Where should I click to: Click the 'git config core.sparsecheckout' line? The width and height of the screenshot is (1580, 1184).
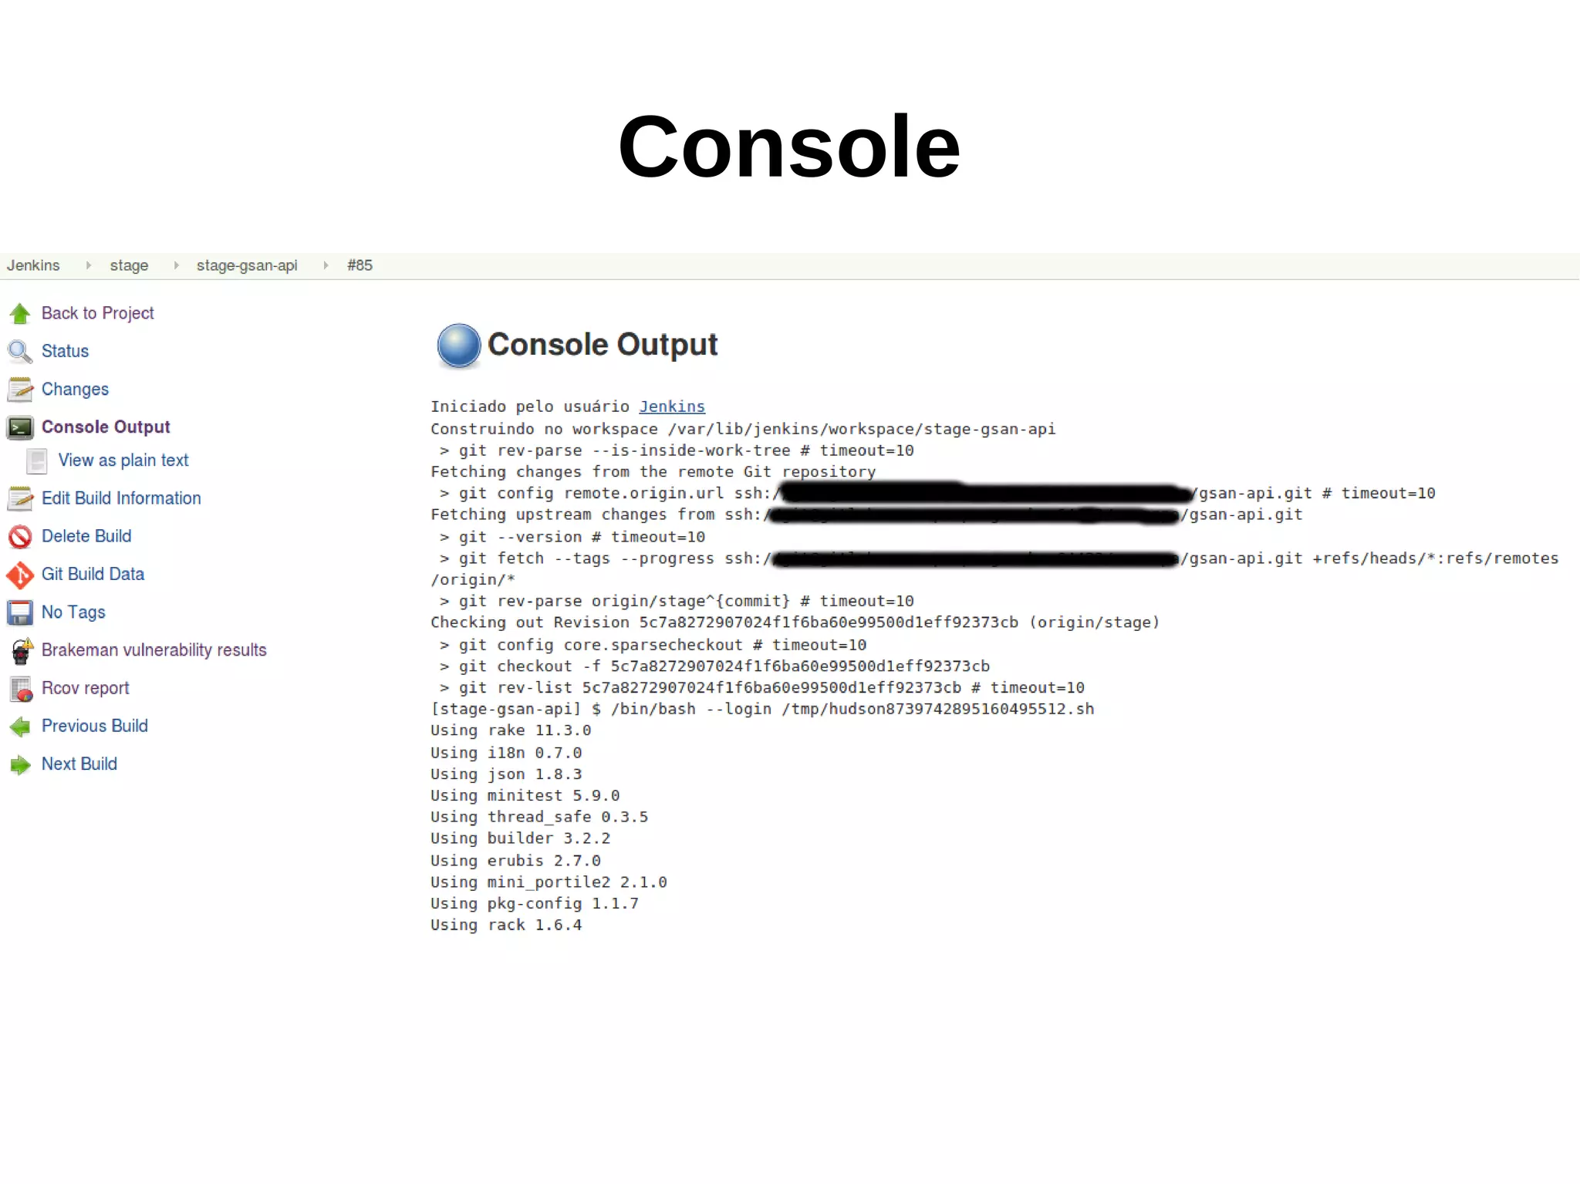(653, 645)
